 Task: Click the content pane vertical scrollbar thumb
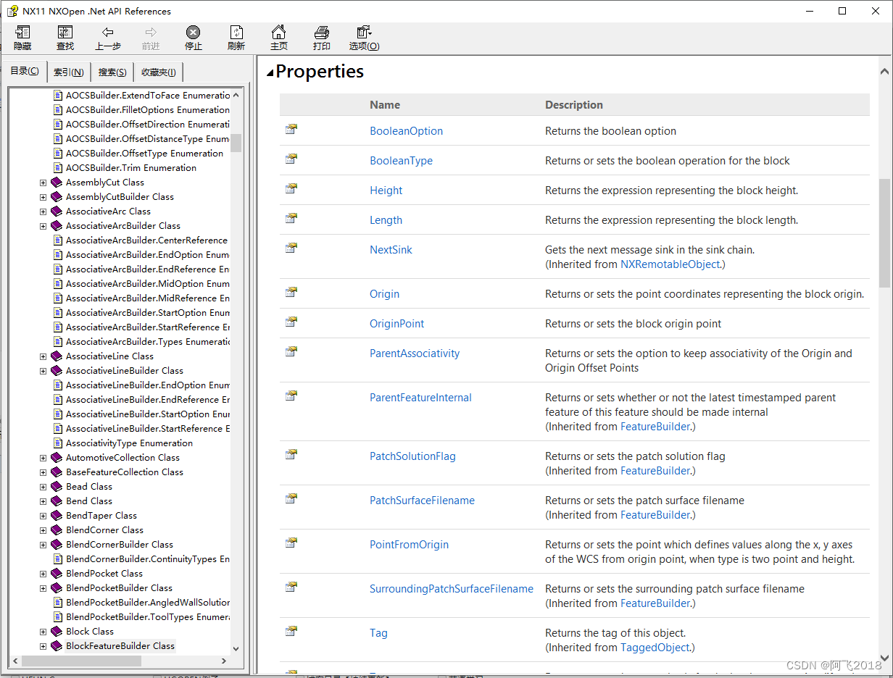[x=884, y=233]
